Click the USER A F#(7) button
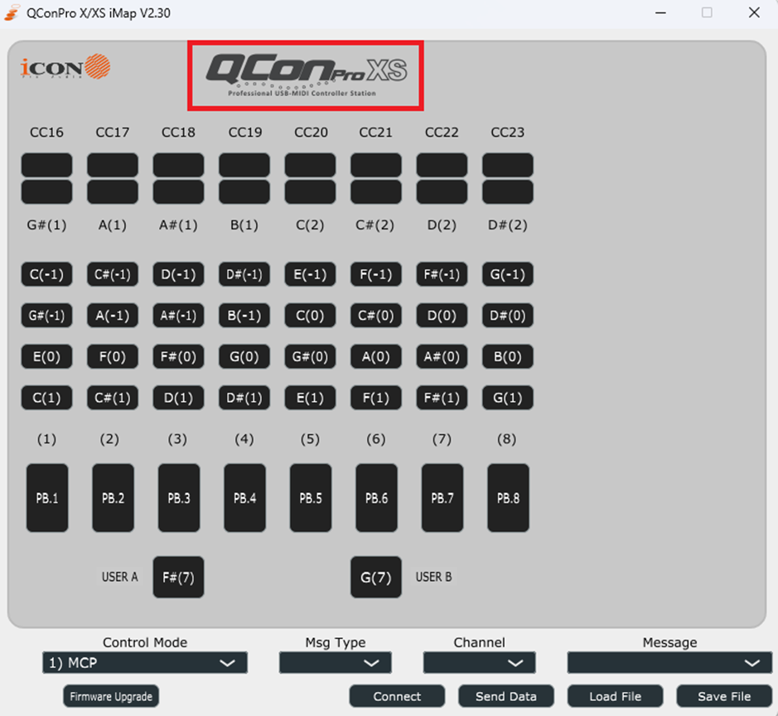 (179, 577)
